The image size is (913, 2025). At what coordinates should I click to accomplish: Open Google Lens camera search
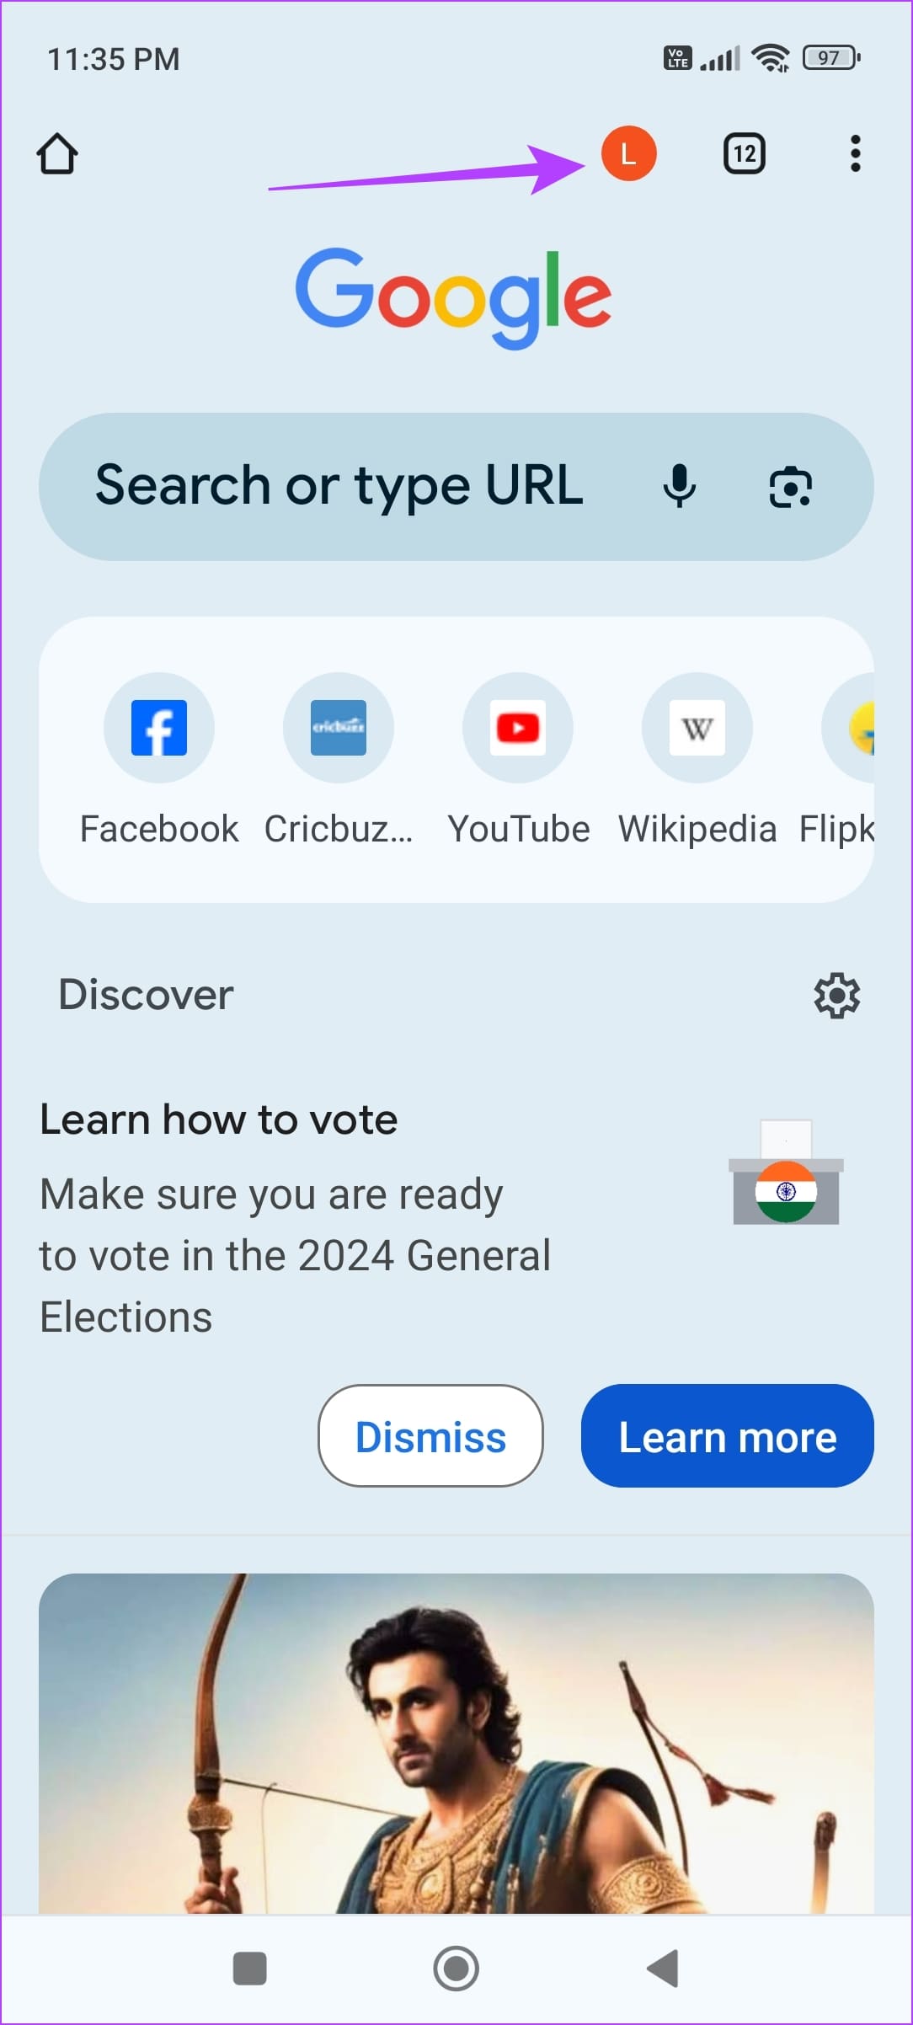click(790, 488)
